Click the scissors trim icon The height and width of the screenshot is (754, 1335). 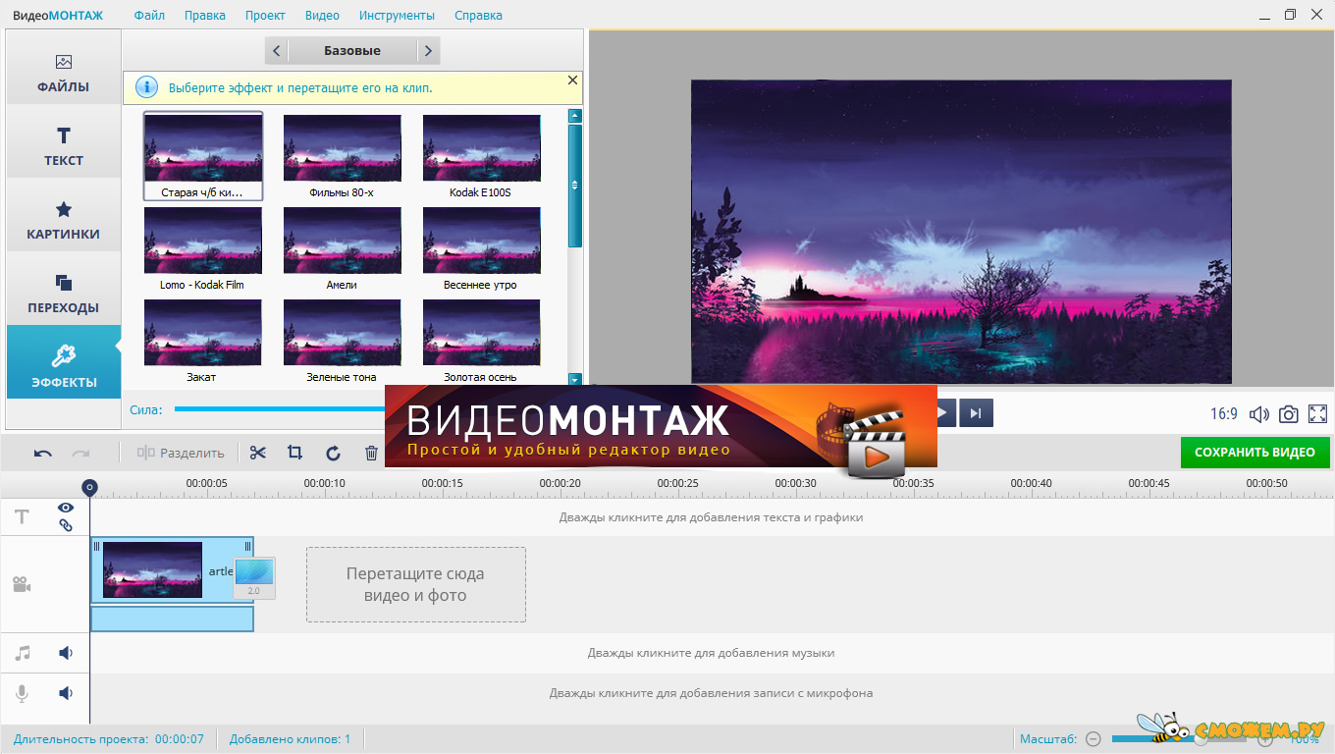(x=258, y=453)
